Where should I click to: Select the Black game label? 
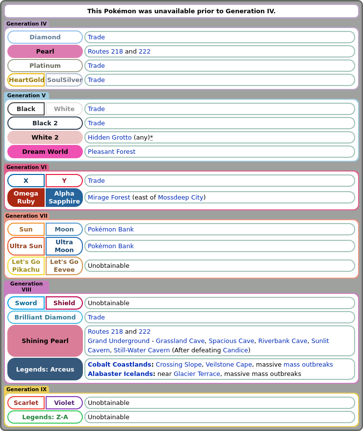point(26,109)
